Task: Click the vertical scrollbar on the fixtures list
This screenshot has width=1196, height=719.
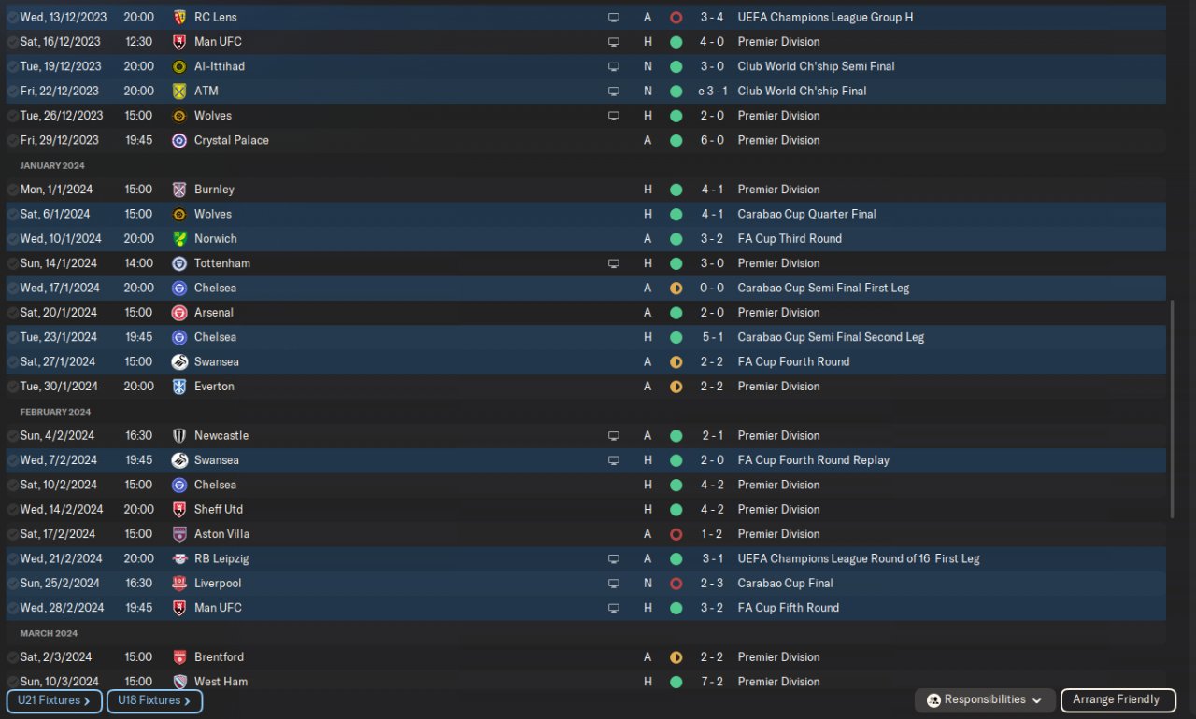Action: pyautogui.click(x=1172, y=409)
